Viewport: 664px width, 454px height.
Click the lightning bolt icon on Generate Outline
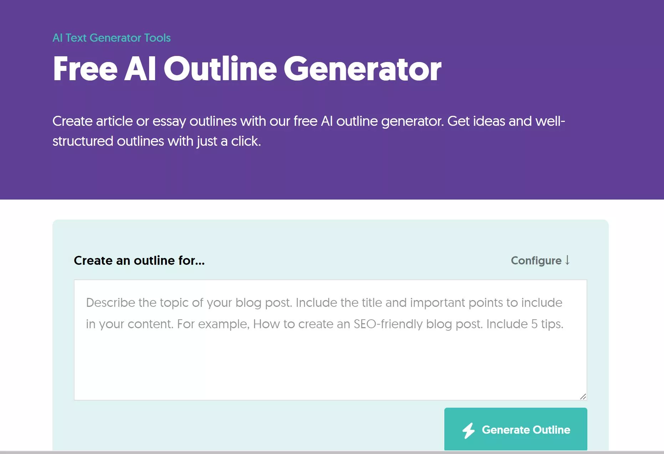[x=468, y=430]
